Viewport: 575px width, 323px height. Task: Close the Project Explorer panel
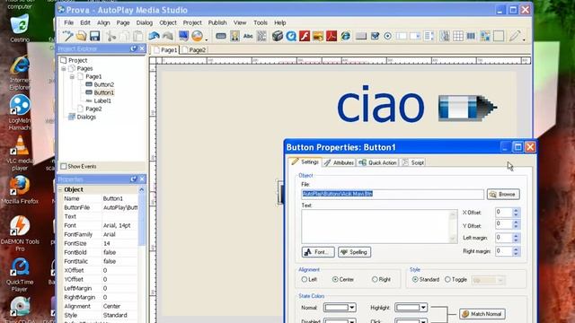point(142,48)
